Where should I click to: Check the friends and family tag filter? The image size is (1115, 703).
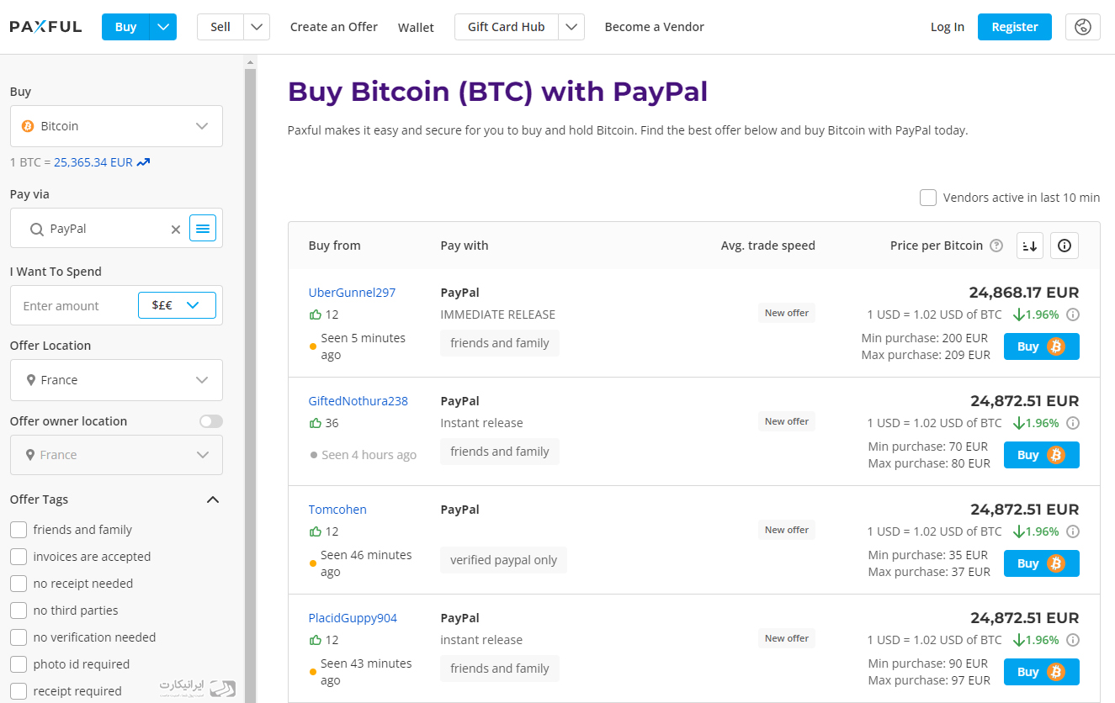coord(19,530)
